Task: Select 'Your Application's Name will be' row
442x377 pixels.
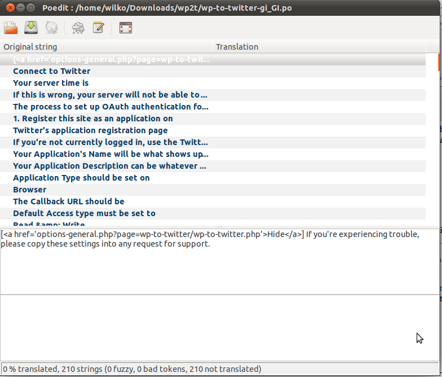Action: [213, 154]
